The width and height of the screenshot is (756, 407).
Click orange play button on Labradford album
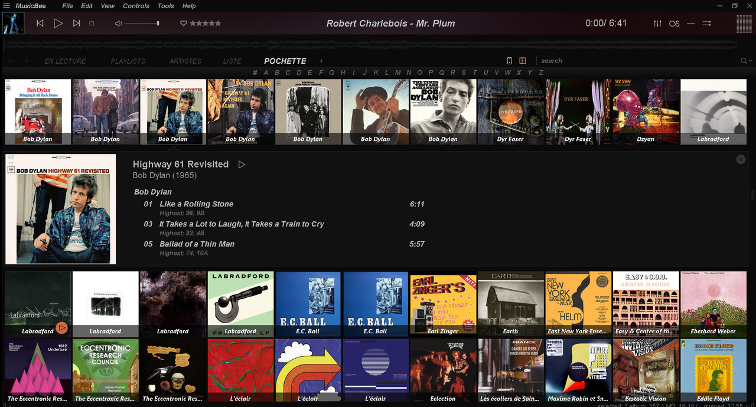point(61,328)
